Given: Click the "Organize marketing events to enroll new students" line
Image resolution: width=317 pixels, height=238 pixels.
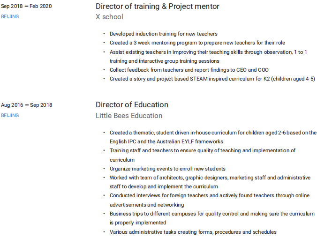Looking at the screenshot, I should [167, 169].
